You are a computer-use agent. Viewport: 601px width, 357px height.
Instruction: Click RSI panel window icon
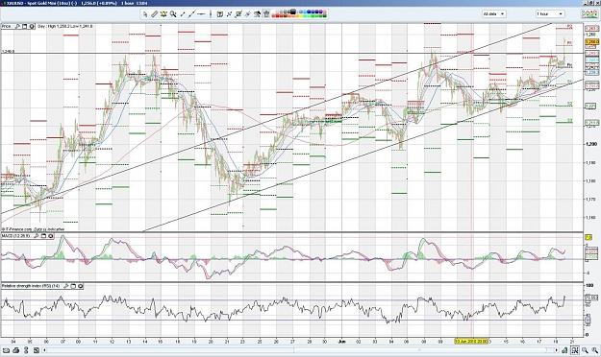(73, 286)
